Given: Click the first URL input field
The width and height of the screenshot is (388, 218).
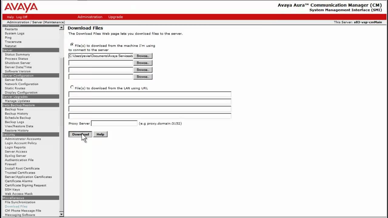Looking at the screenshot, I should pos(150,94).
